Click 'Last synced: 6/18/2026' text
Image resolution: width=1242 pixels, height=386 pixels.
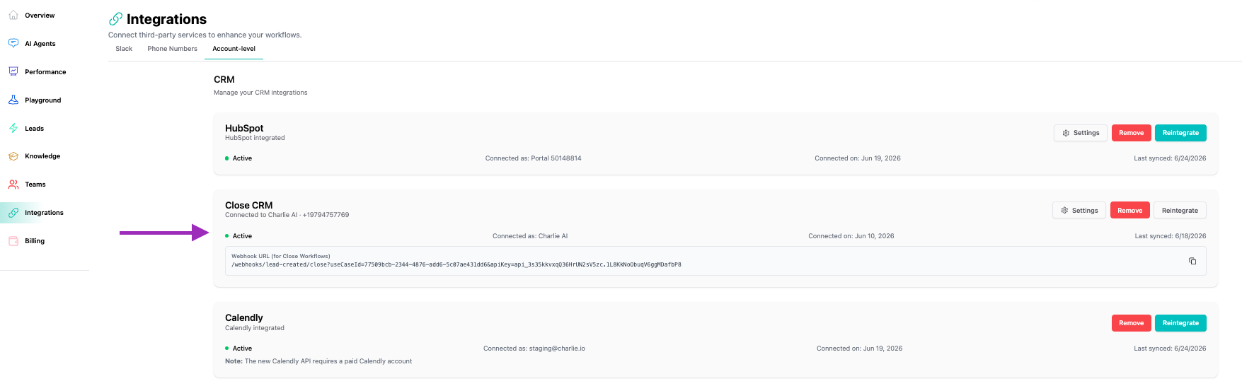(x=1171, y=236)
